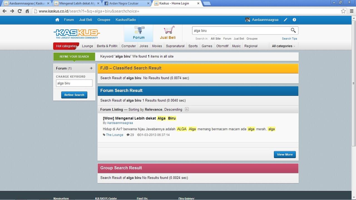
Task: Open the Movies category
Action: (157, 46)
